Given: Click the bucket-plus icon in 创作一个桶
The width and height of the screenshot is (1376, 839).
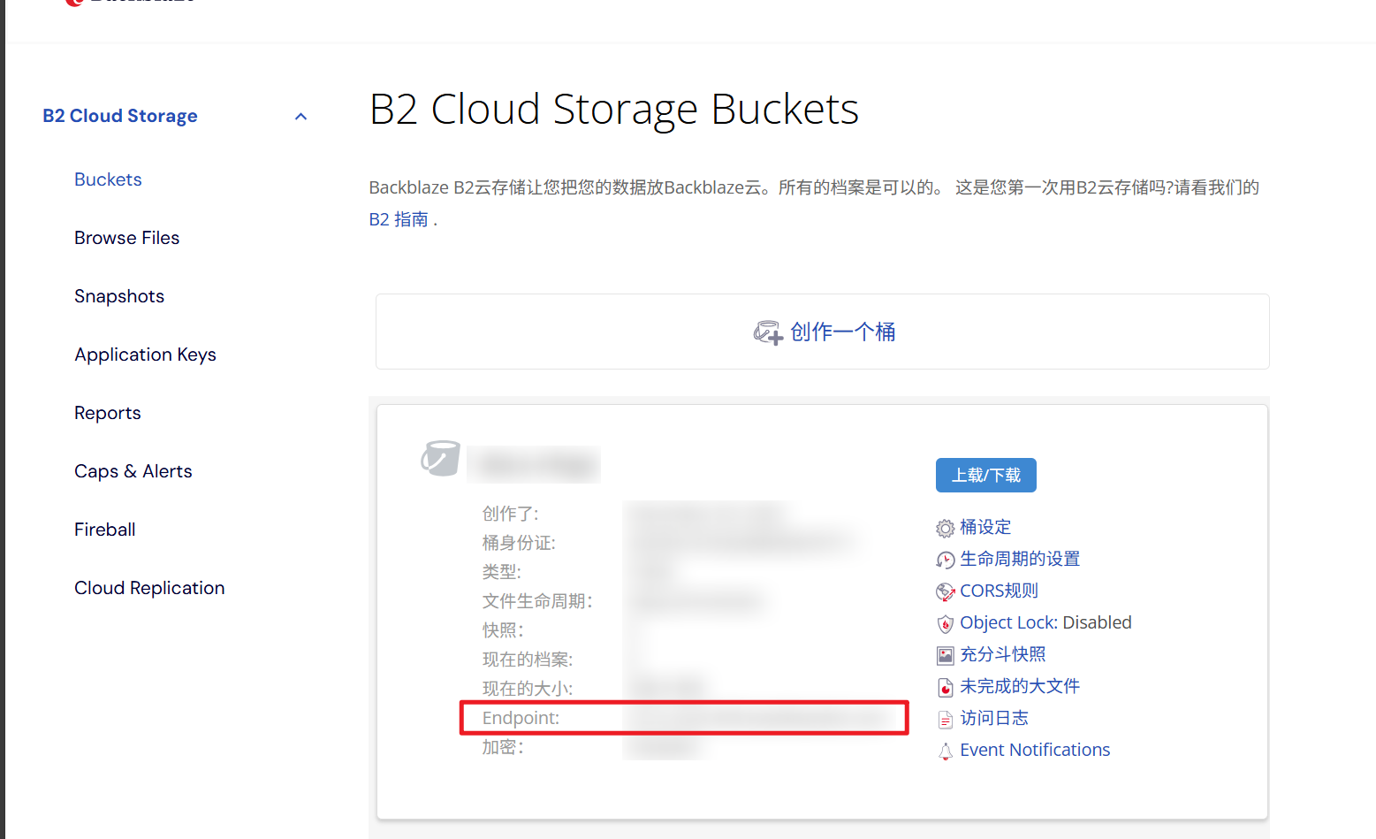Looking at the screenshot, I should pyautogui.click(x=768, y=331).
